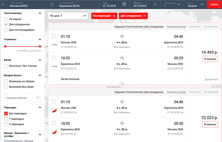Screen dimensions: 222x142
Task: Remove the 'Без пересадок' filter tag
Action: (114, 16)
